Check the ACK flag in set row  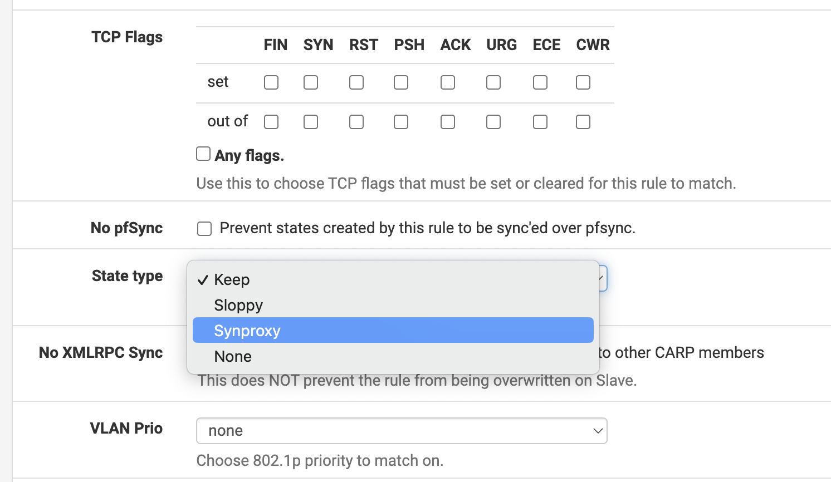tap(448, 82)
